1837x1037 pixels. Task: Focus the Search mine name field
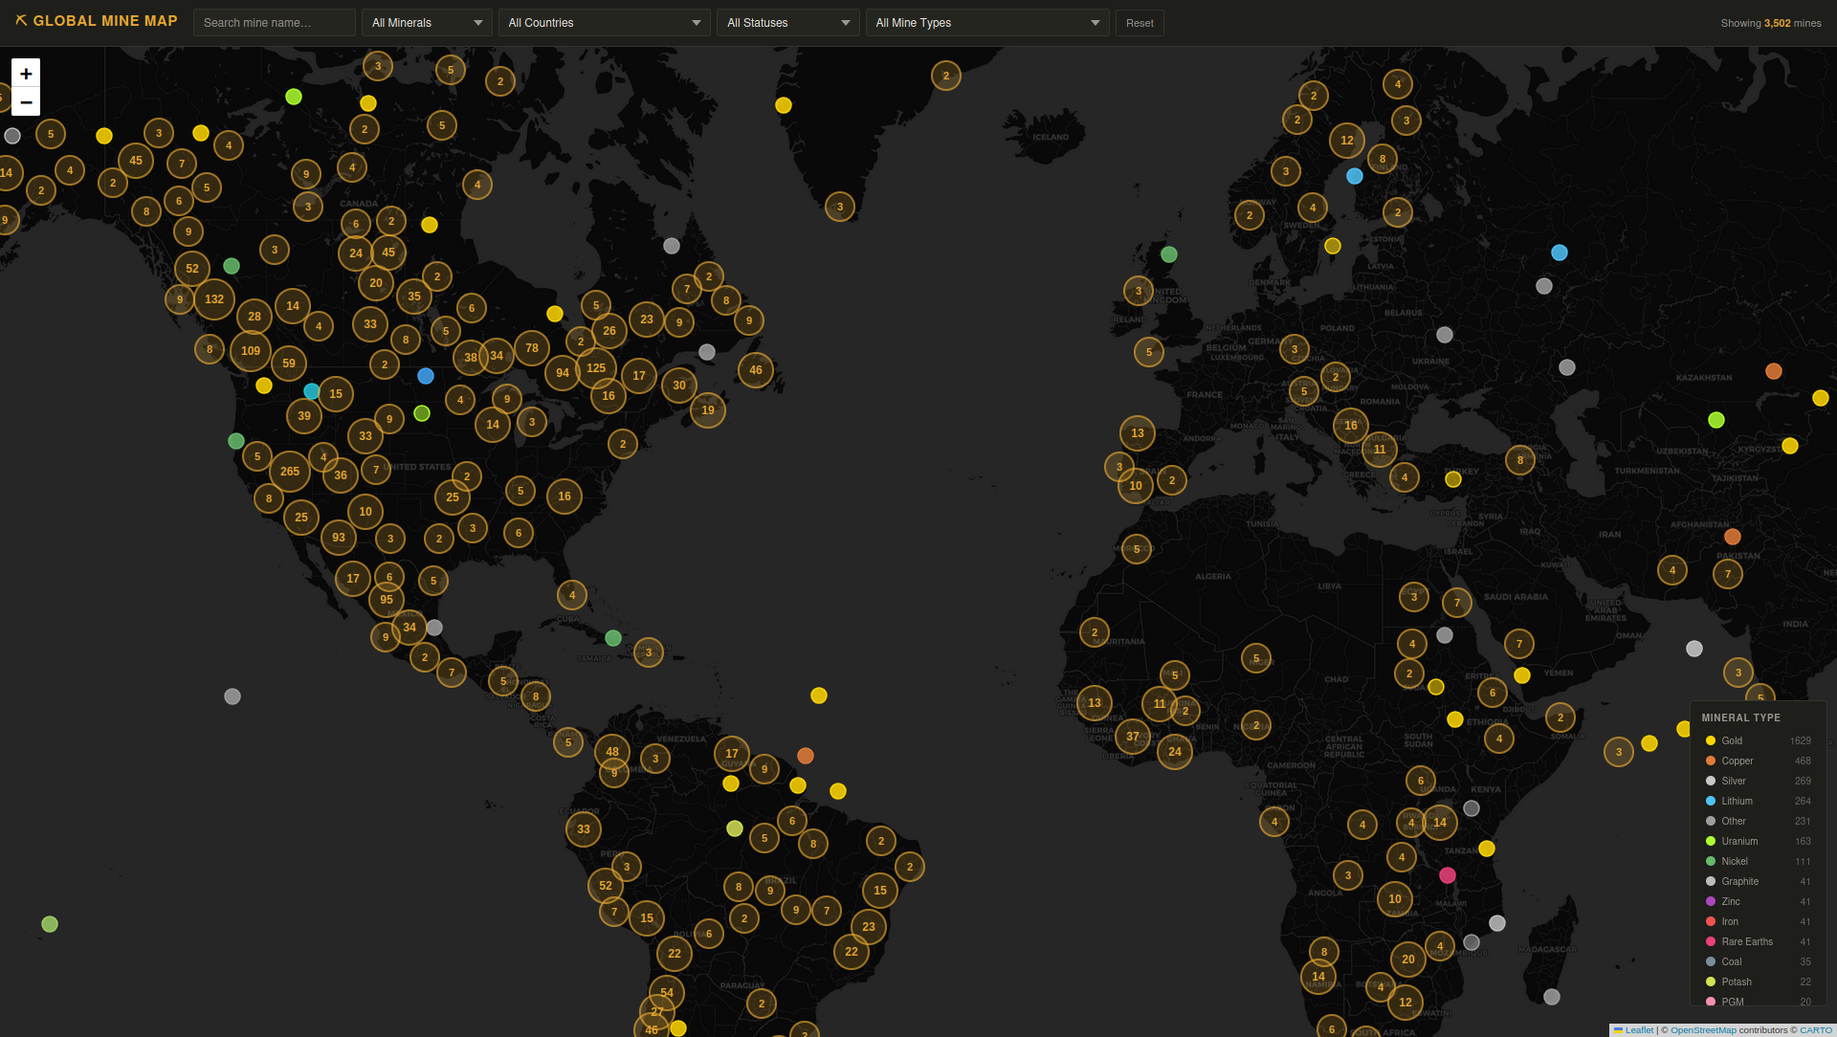[x=275, y=23]
